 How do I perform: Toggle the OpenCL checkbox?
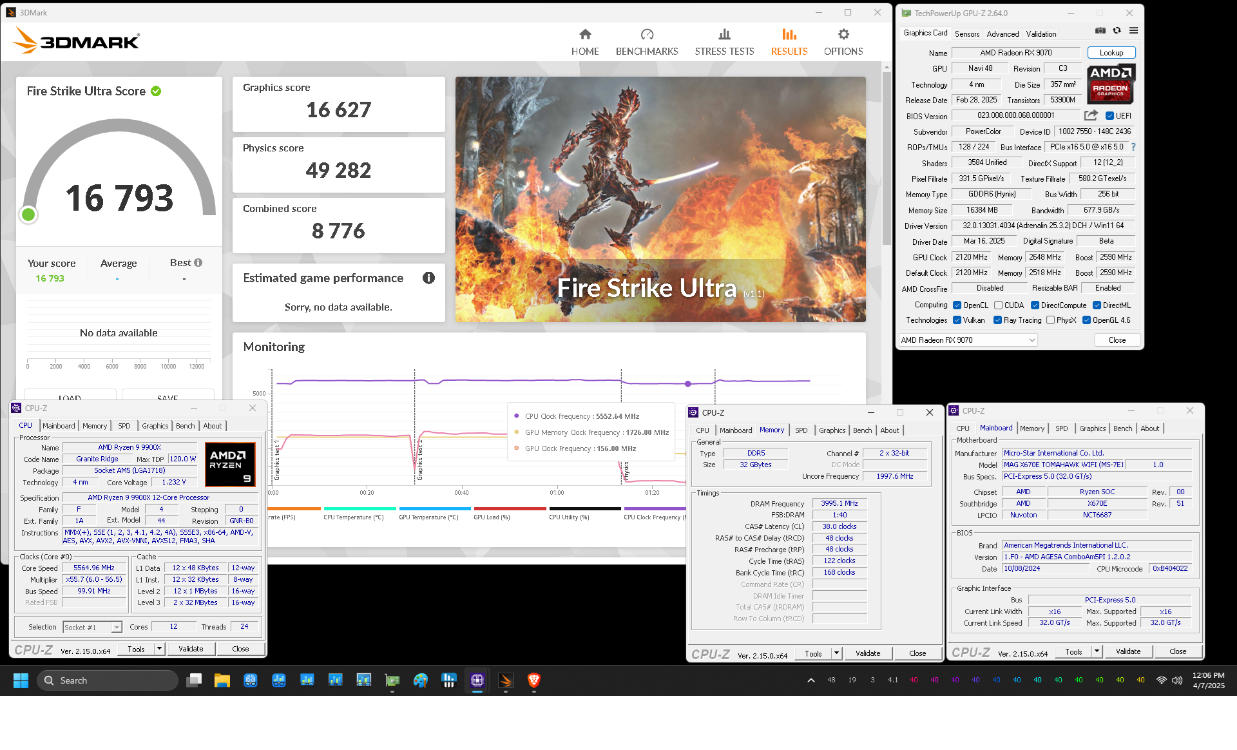click(x=957, y=305)
